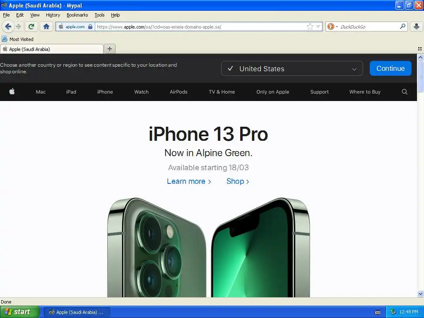Select the Apple (Saudi Arabia) tab
Screen dimensions: 424x318
click(52, 49)
